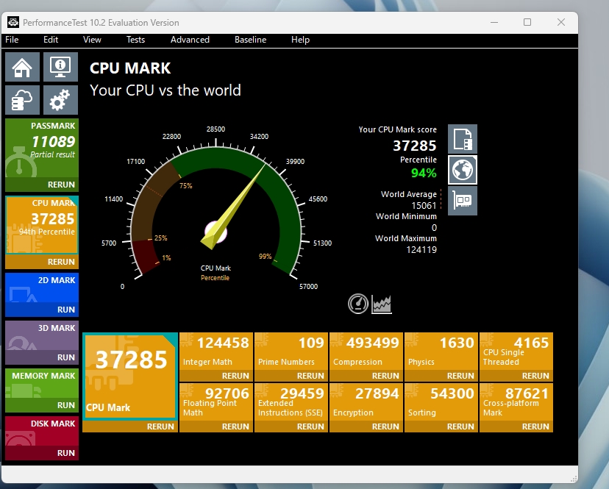This screenshot has height=489, width=609.
Task: Click the 'Your CPU vs the world' subtitle
Action: tap(165, 90)
